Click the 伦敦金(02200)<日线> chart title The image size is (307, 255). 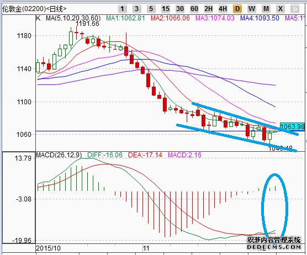click(x=34, y=9)
